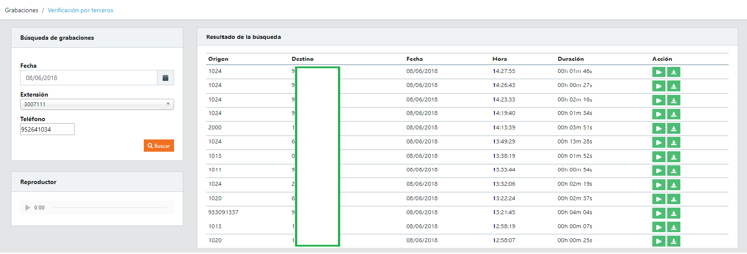The height and width of the screenshot is (254, 747).
Task: Play the 14:27:55 recording
Action: pos(658,72)
